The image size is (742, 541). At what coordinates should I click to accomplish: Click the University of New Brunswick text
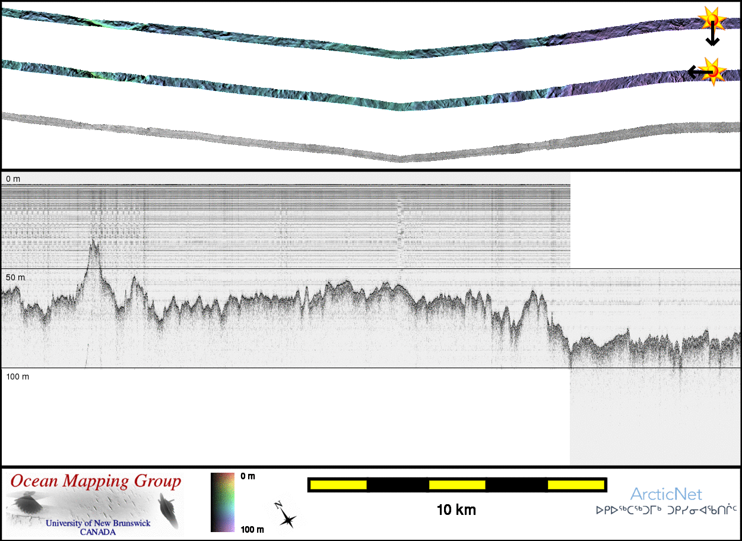[x=98, y=523]
